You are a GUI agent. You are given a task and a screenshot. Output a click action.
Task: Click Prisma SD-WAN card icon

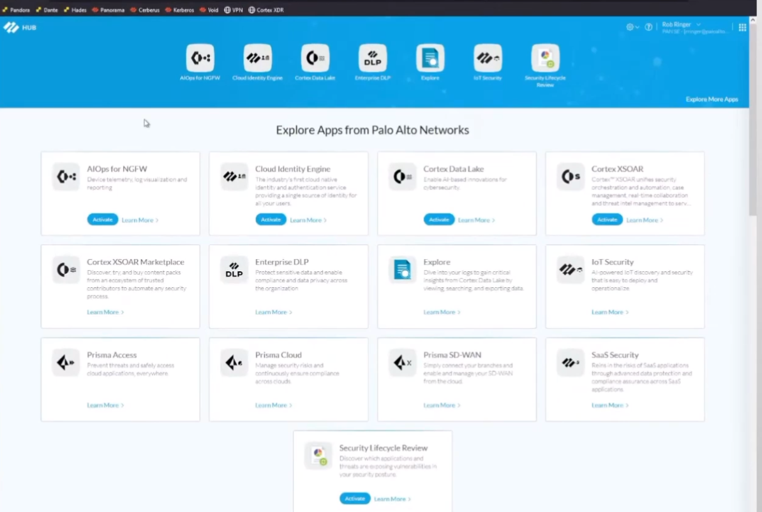(403, 362)
